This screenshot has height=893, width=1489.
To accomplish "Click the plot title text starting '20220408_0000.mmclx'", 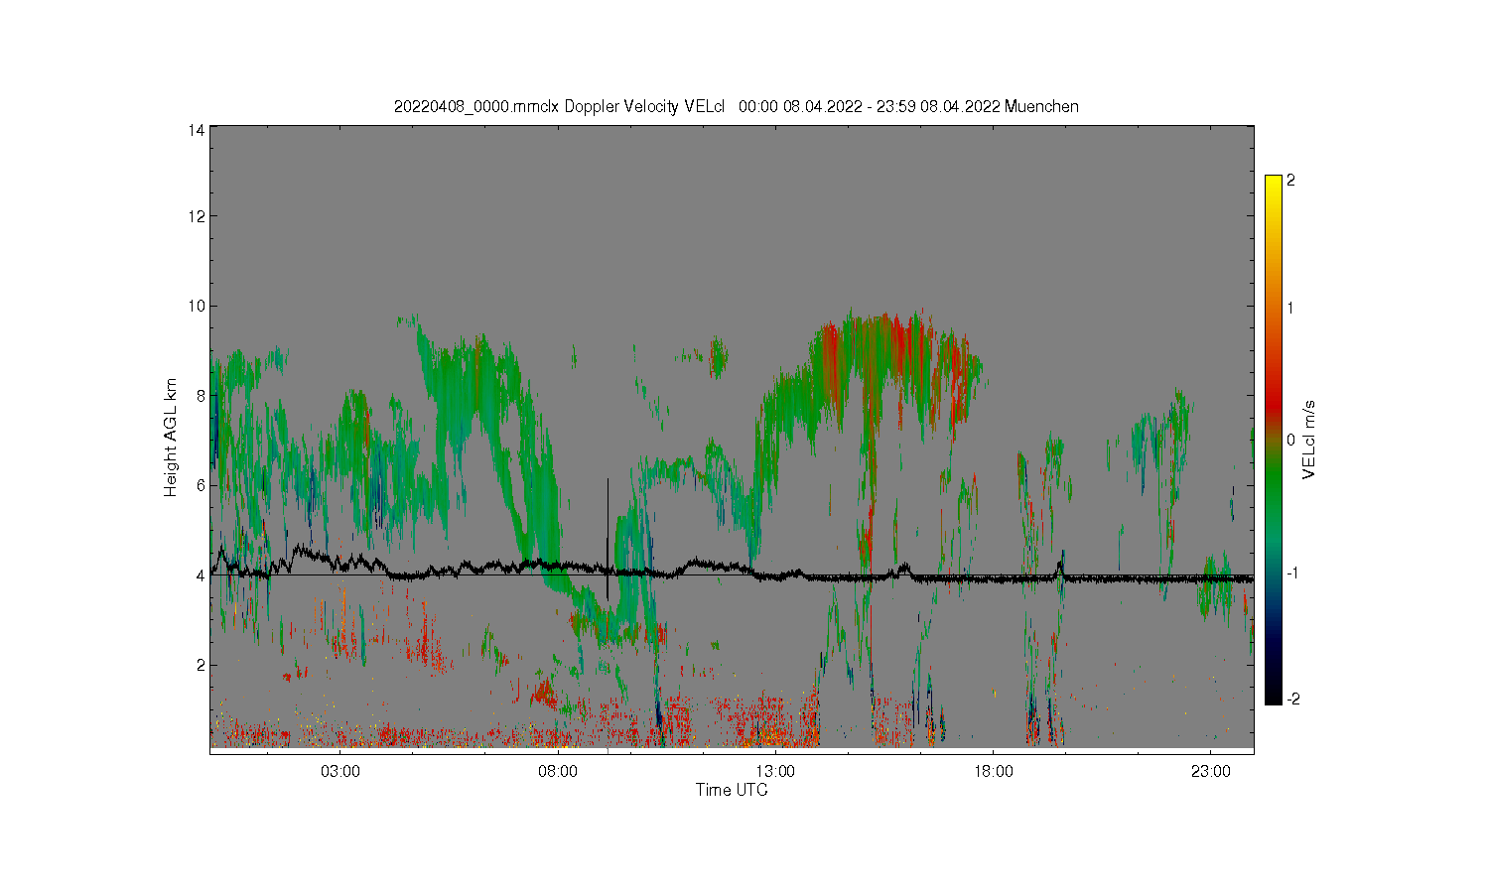I will click(x=737, y=106).
